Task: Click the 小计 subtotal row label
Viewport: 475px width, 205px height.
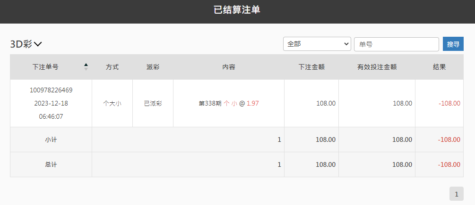Action: (x=51, y=140)
